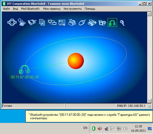This screenshot has width=153, height=134.
Task: Open the Файл menu
Action: click(x=6, y=9)
